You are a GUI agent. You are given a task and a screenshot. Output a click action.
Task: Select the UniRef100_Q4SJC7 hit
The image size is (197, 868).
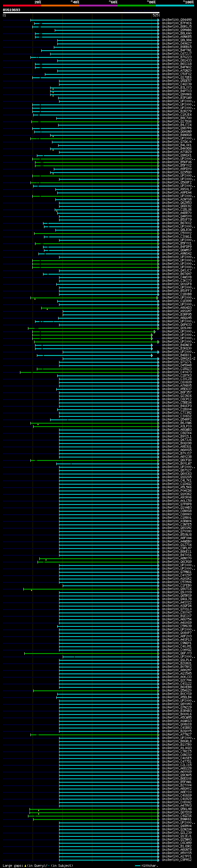176,271
